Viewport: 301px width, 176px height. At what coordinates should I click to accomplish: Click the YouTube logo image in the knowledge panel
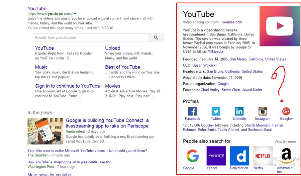(x=279, y=26)
